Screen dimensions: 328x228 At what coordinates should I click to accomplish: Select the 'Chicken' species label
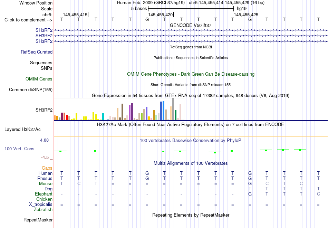[x=44, y=199]
